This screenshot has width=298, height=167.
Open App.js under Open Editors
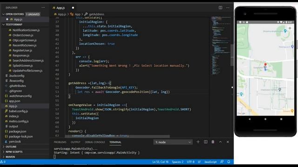(x=25, y=19)
